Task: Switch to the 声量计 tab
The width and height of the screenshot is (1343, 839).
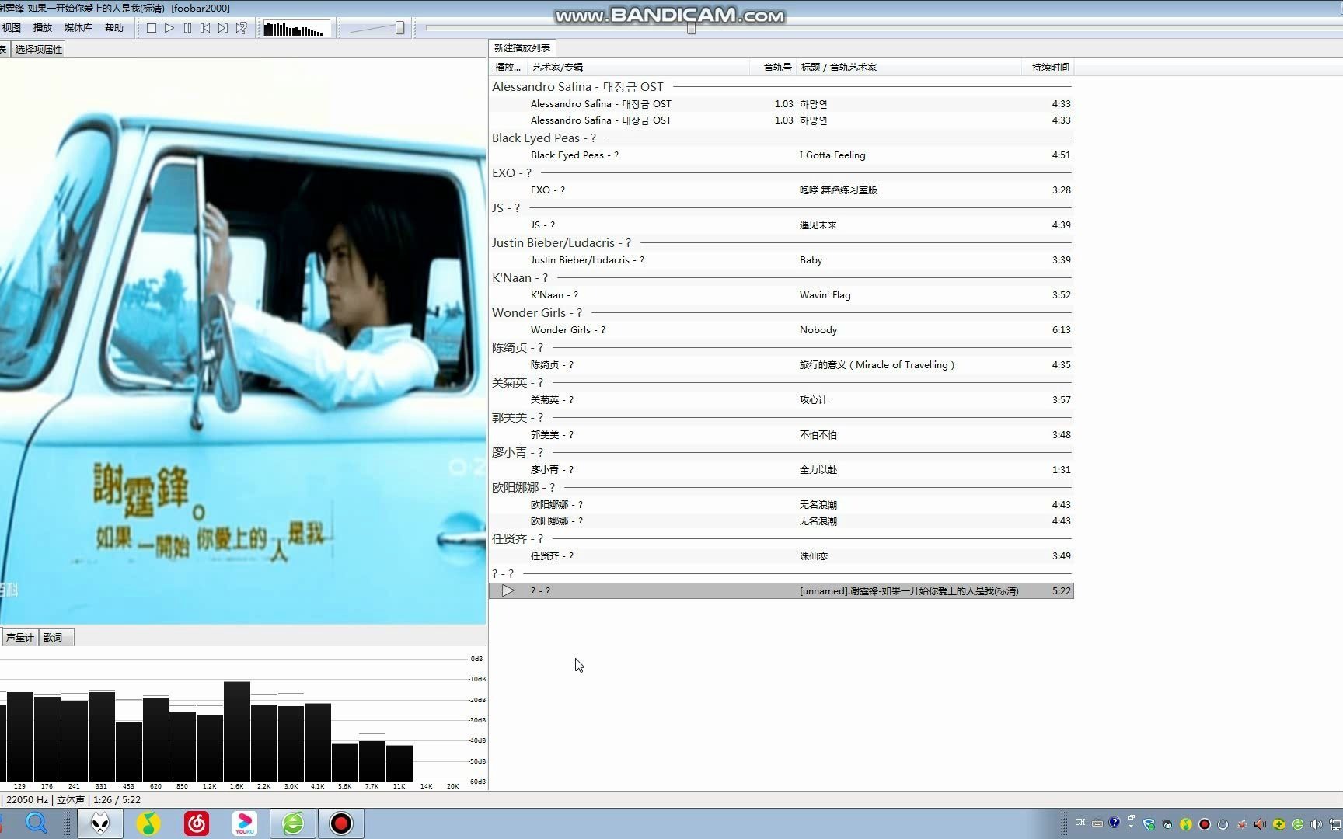Action: (19, 638)
